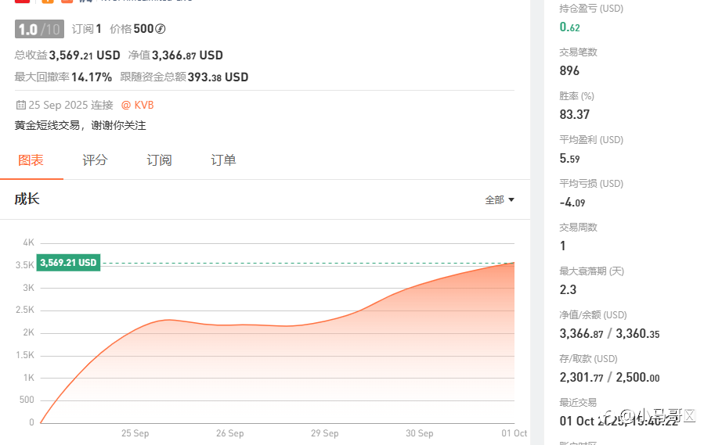Click the 总收益 3,569.21 USD figure
704x445 pixels.
(x=85, y=56)
